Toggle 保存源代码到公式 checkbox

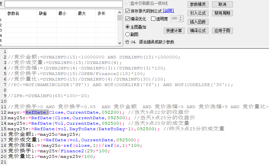(127, 11)
